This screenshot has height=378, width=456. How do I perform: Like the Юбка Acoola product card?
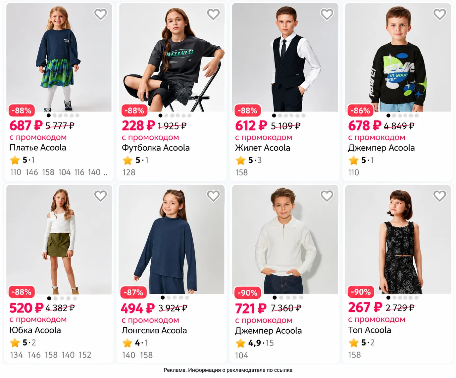point(101,196)
